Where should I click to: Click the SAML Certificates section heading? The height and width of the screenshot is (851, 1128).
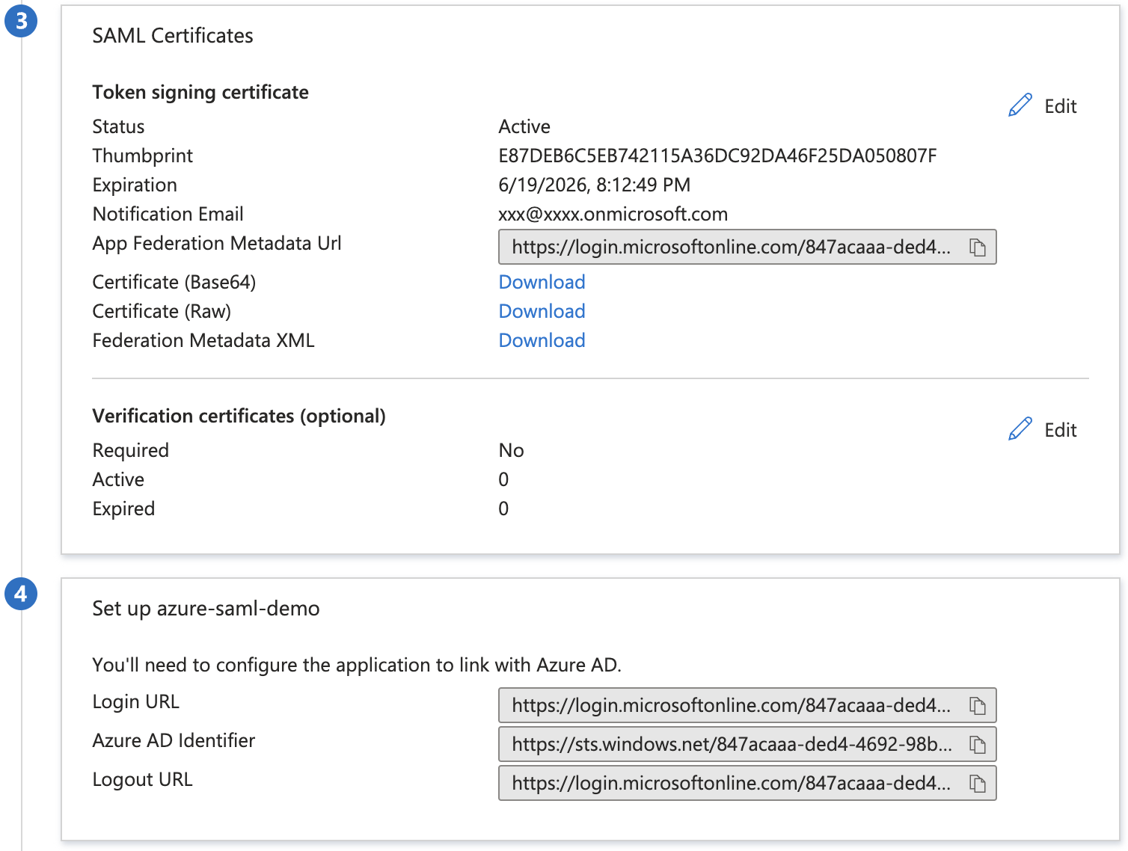point(173,36)
